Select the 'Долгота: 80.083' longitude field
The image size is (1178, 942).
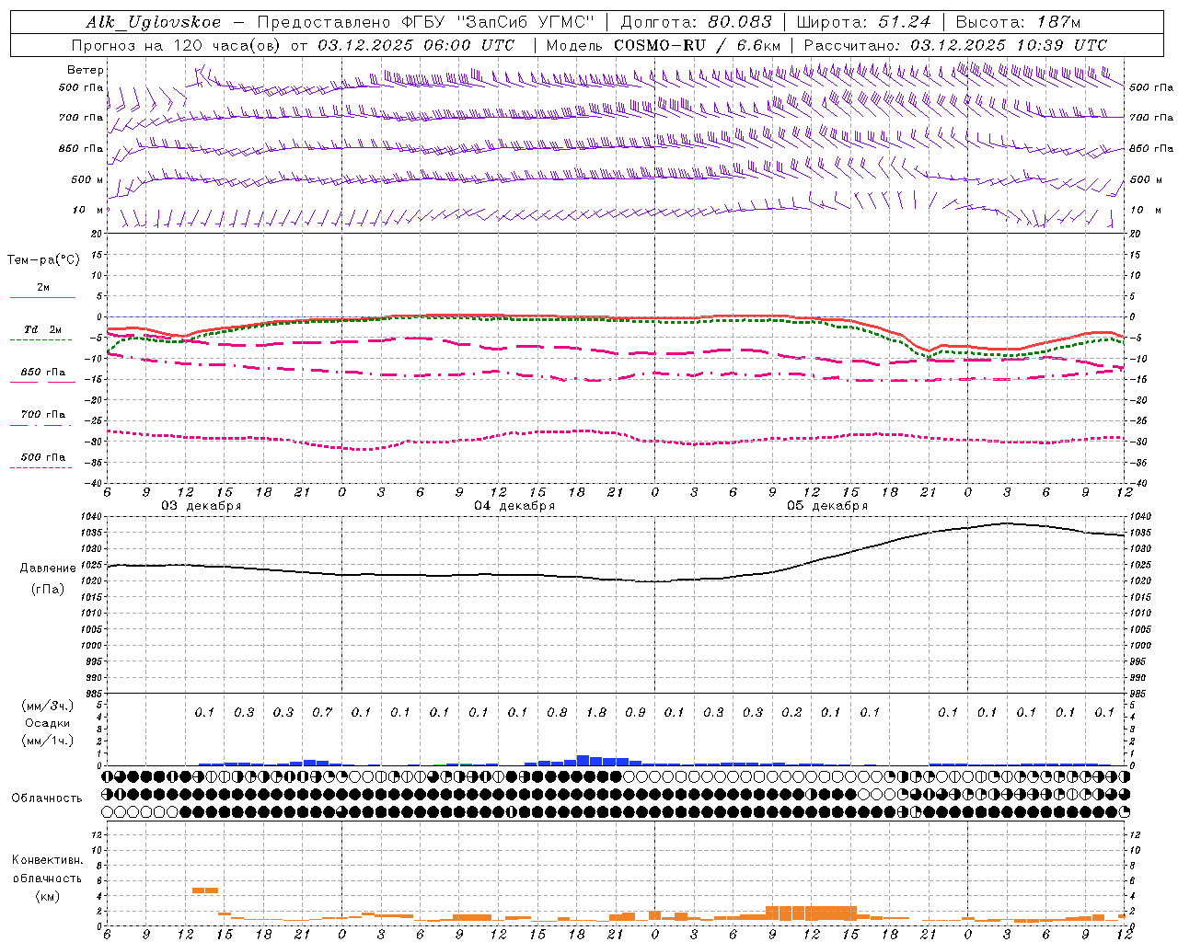pyautogui.click(x=698, y=22)
